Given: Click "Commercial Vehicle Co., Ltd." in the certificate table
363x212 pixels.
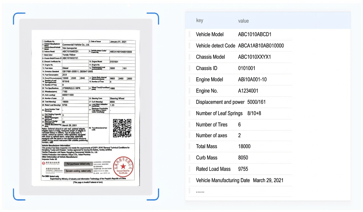Looking at the screenshot, I should (x=76, y=45).
